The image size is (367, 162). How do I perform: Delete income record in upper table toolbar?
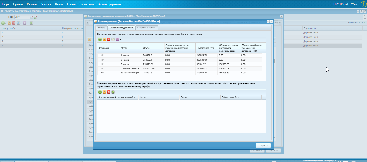109,40
